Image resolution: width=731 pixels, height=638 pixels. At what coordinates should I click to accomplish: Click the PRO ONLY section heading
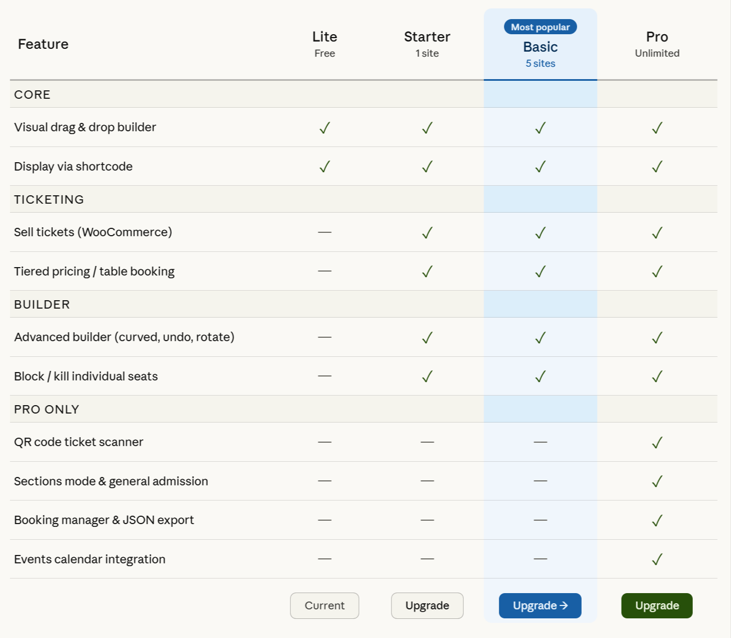pyautogui.click(x=47, y=409)
